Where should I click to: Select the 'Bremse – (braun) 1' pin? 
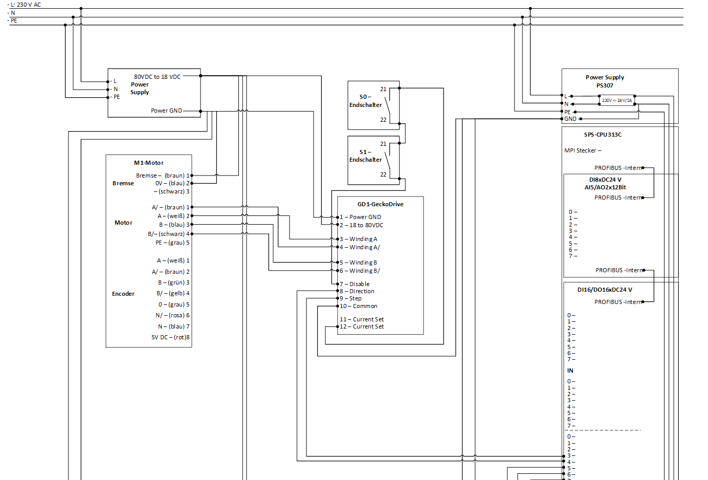tap(163, 176)
